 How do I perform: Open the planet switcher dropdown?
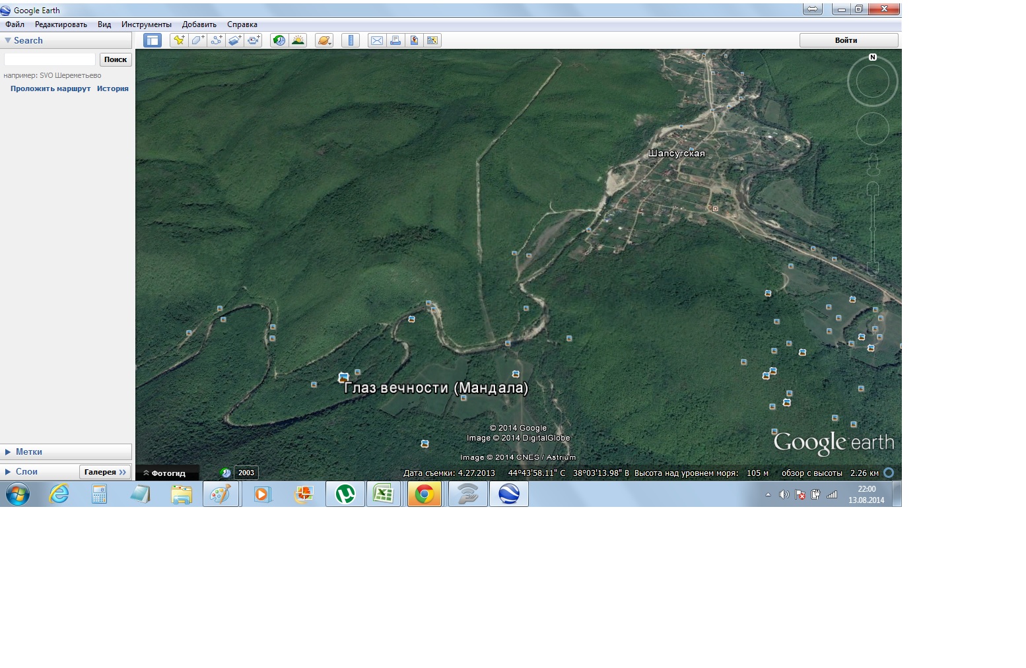coord(324,40)
